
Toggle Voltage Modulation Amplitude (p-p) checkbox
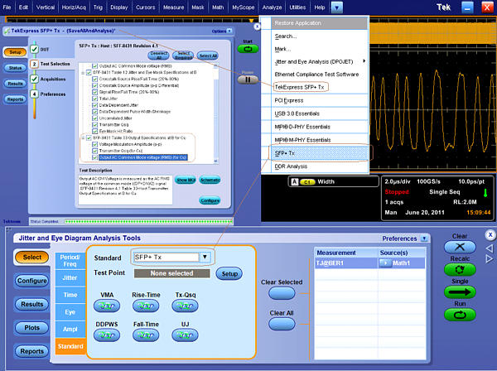pyautogui.click(x=94, y=145)
